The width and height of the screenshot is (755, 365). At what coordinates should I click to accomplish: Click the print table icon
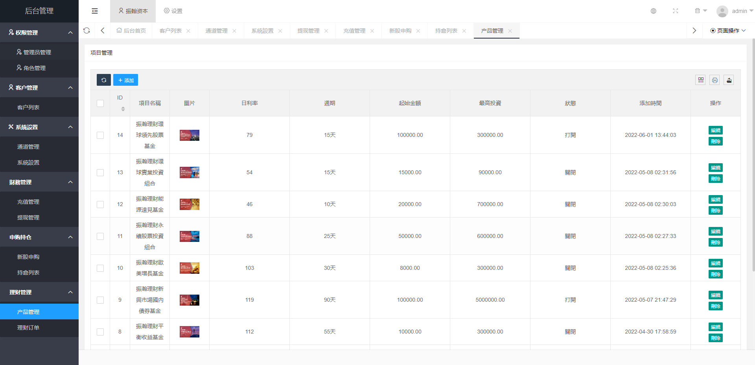715,80
